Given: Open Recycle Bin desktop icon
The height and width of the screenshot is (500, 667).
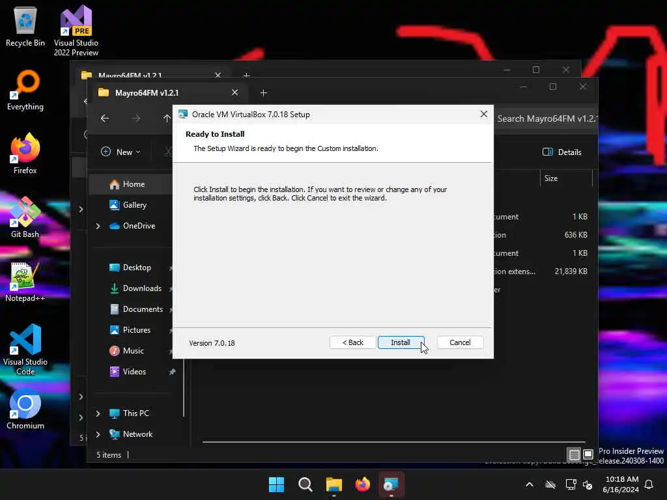Looking at the screenshot, I should click(x=25, y=26).
